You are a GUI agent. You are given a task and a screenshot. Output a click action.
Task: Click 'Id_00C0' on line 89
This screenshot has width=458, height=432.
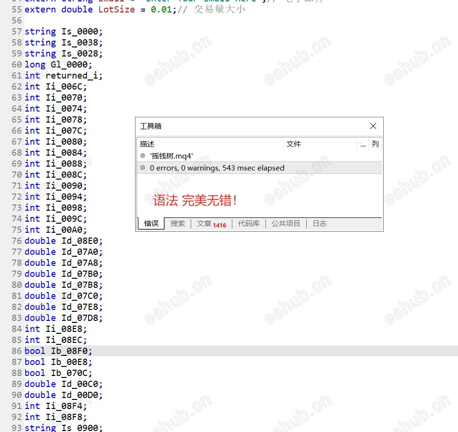pyautogui.click(x=80, y=384)
